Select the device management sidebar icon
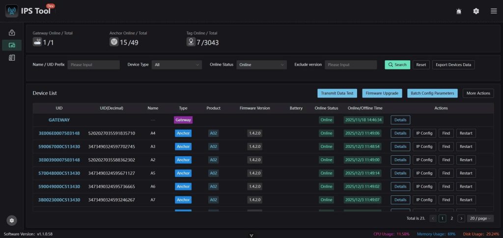503x238 pixels. (x=12, y=45)
